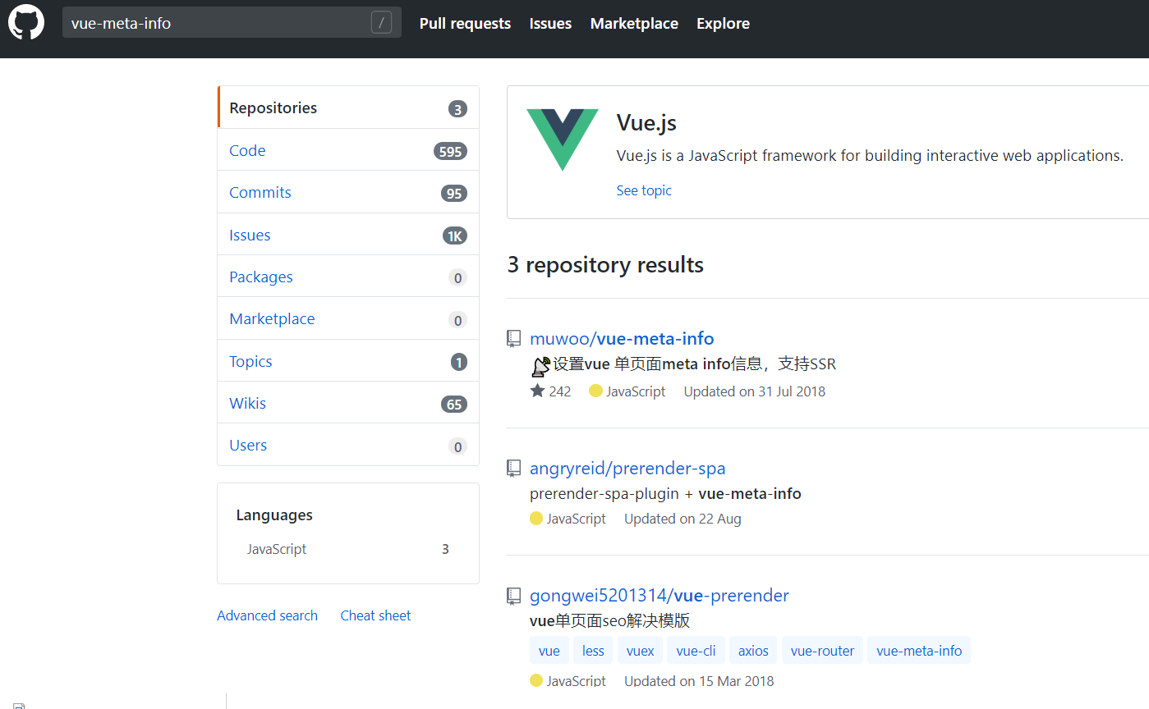Open Advanced search link
Viewport: 1149px width, 709px height.
pyautogui.click(x=267, y=615)
